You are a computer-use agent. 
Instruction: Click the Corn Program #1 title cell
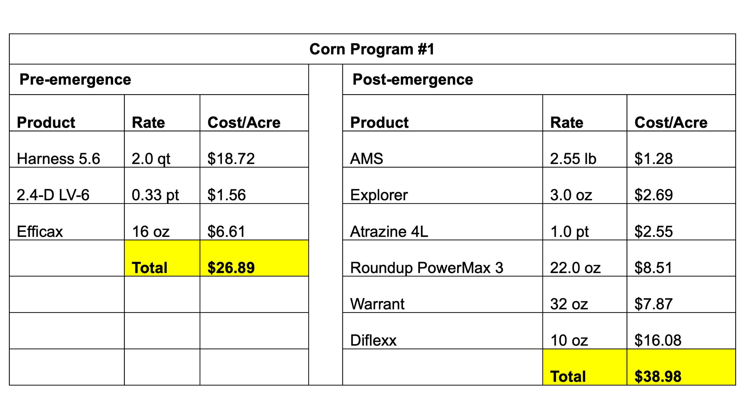[372, 49]
